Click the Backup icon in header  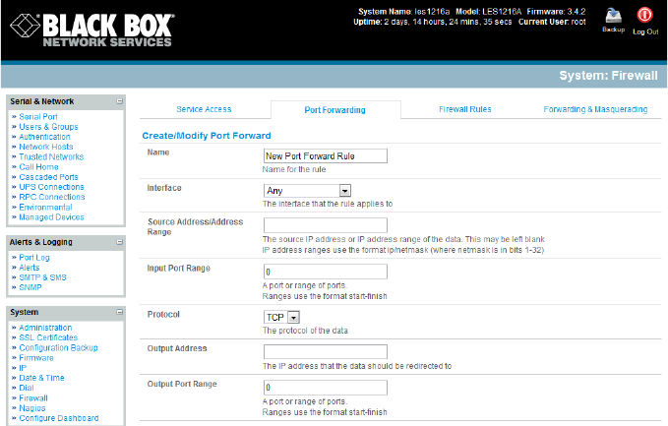coord(614,17)
